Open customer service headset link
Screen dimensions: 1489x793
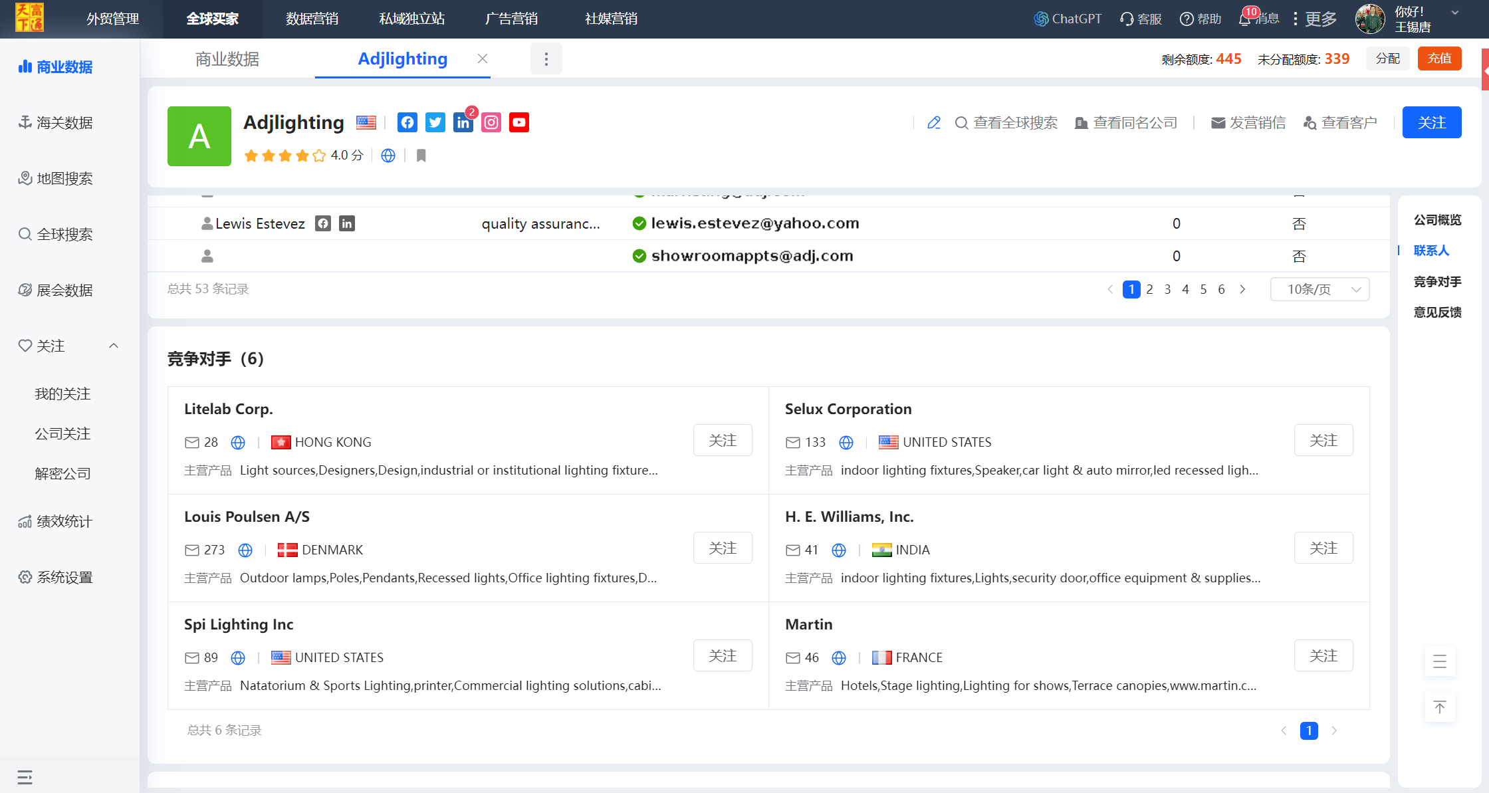[x=1141, y=19]
